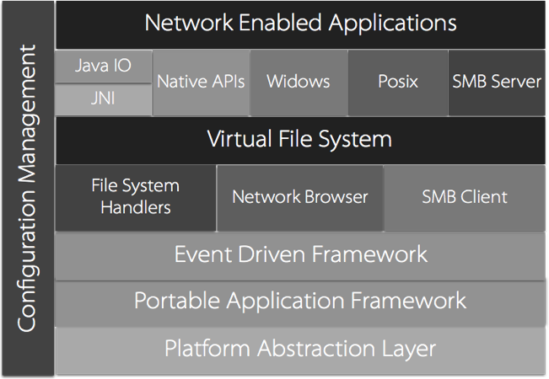This screenshot has height=379, width=549.
Task: Click the word 'Platform' in bottom layer
Action: click(x=202, y=349)
